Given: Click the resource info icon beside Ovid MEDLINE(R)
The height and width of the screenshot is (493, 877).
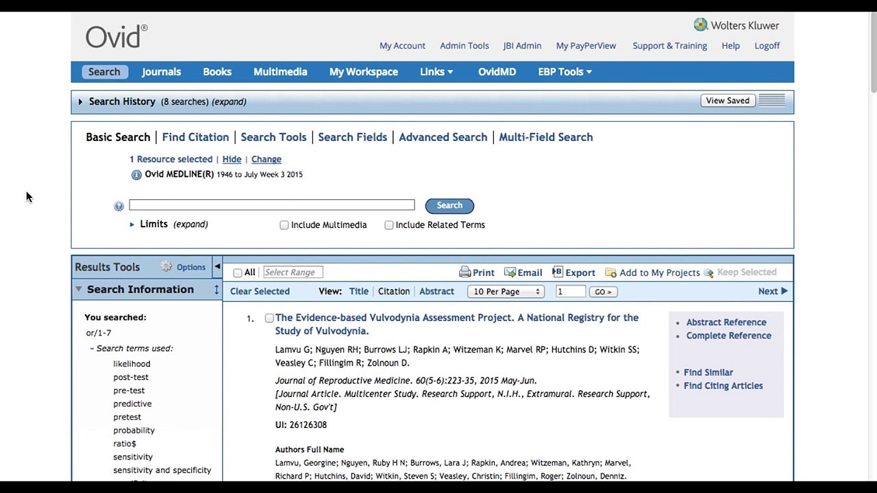Looking at the screenshot, I should [x=136, y=175].
